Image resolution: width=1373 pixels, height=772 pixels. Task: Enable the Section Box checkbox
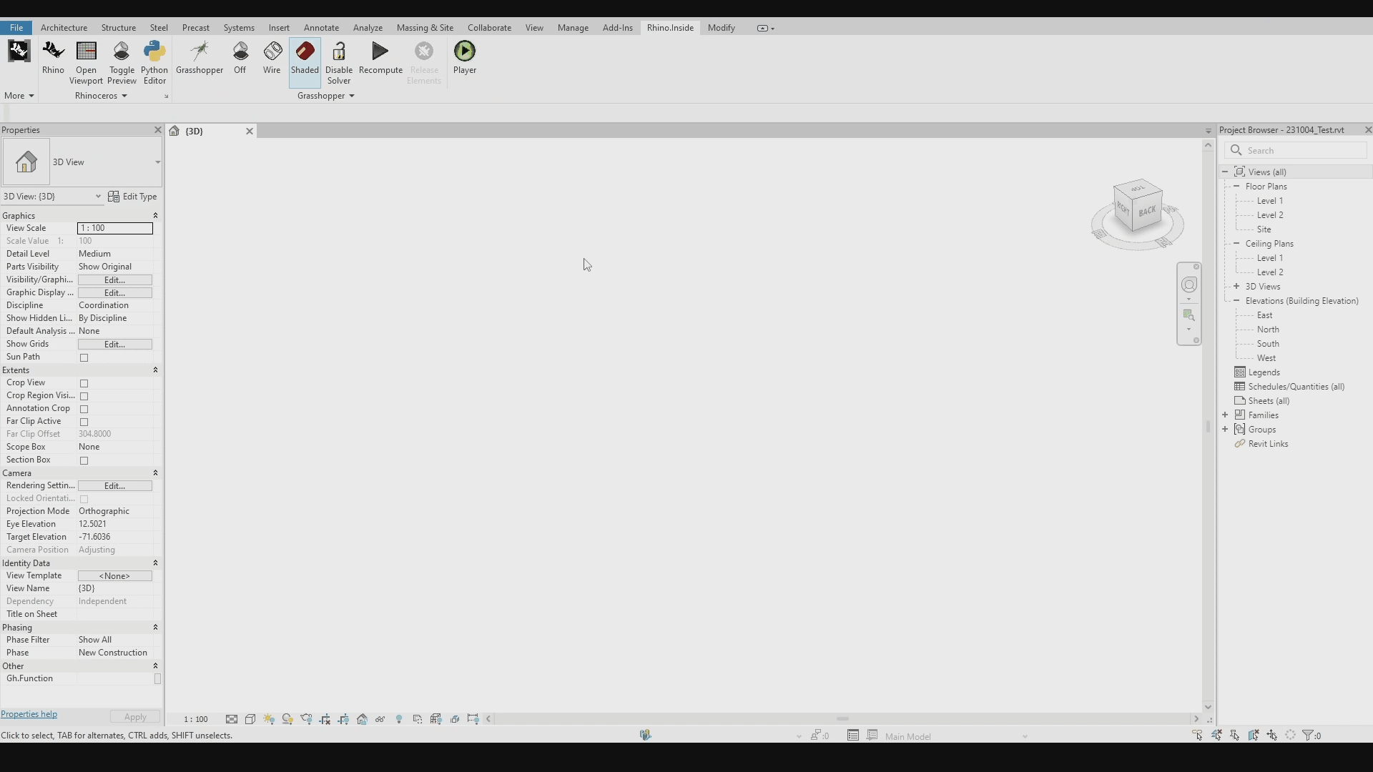click(84, 461)
